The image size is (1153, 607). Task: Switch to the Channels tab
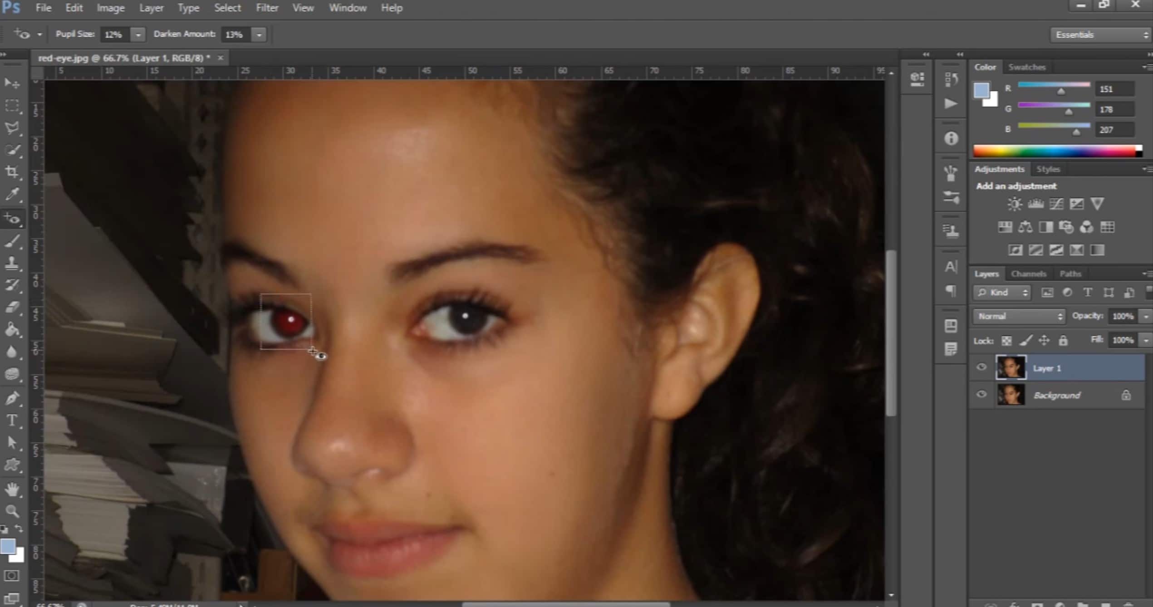point(1028,274)
